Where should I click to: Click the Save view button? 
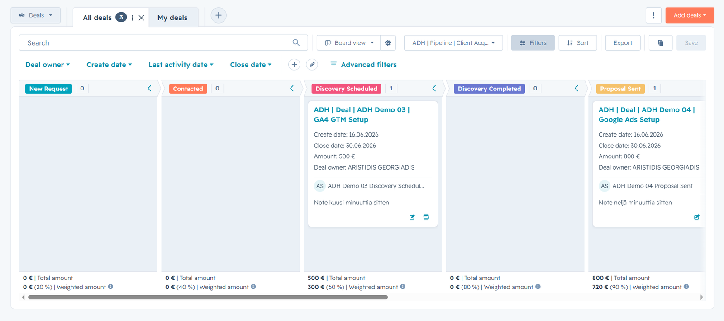point(691,43)
